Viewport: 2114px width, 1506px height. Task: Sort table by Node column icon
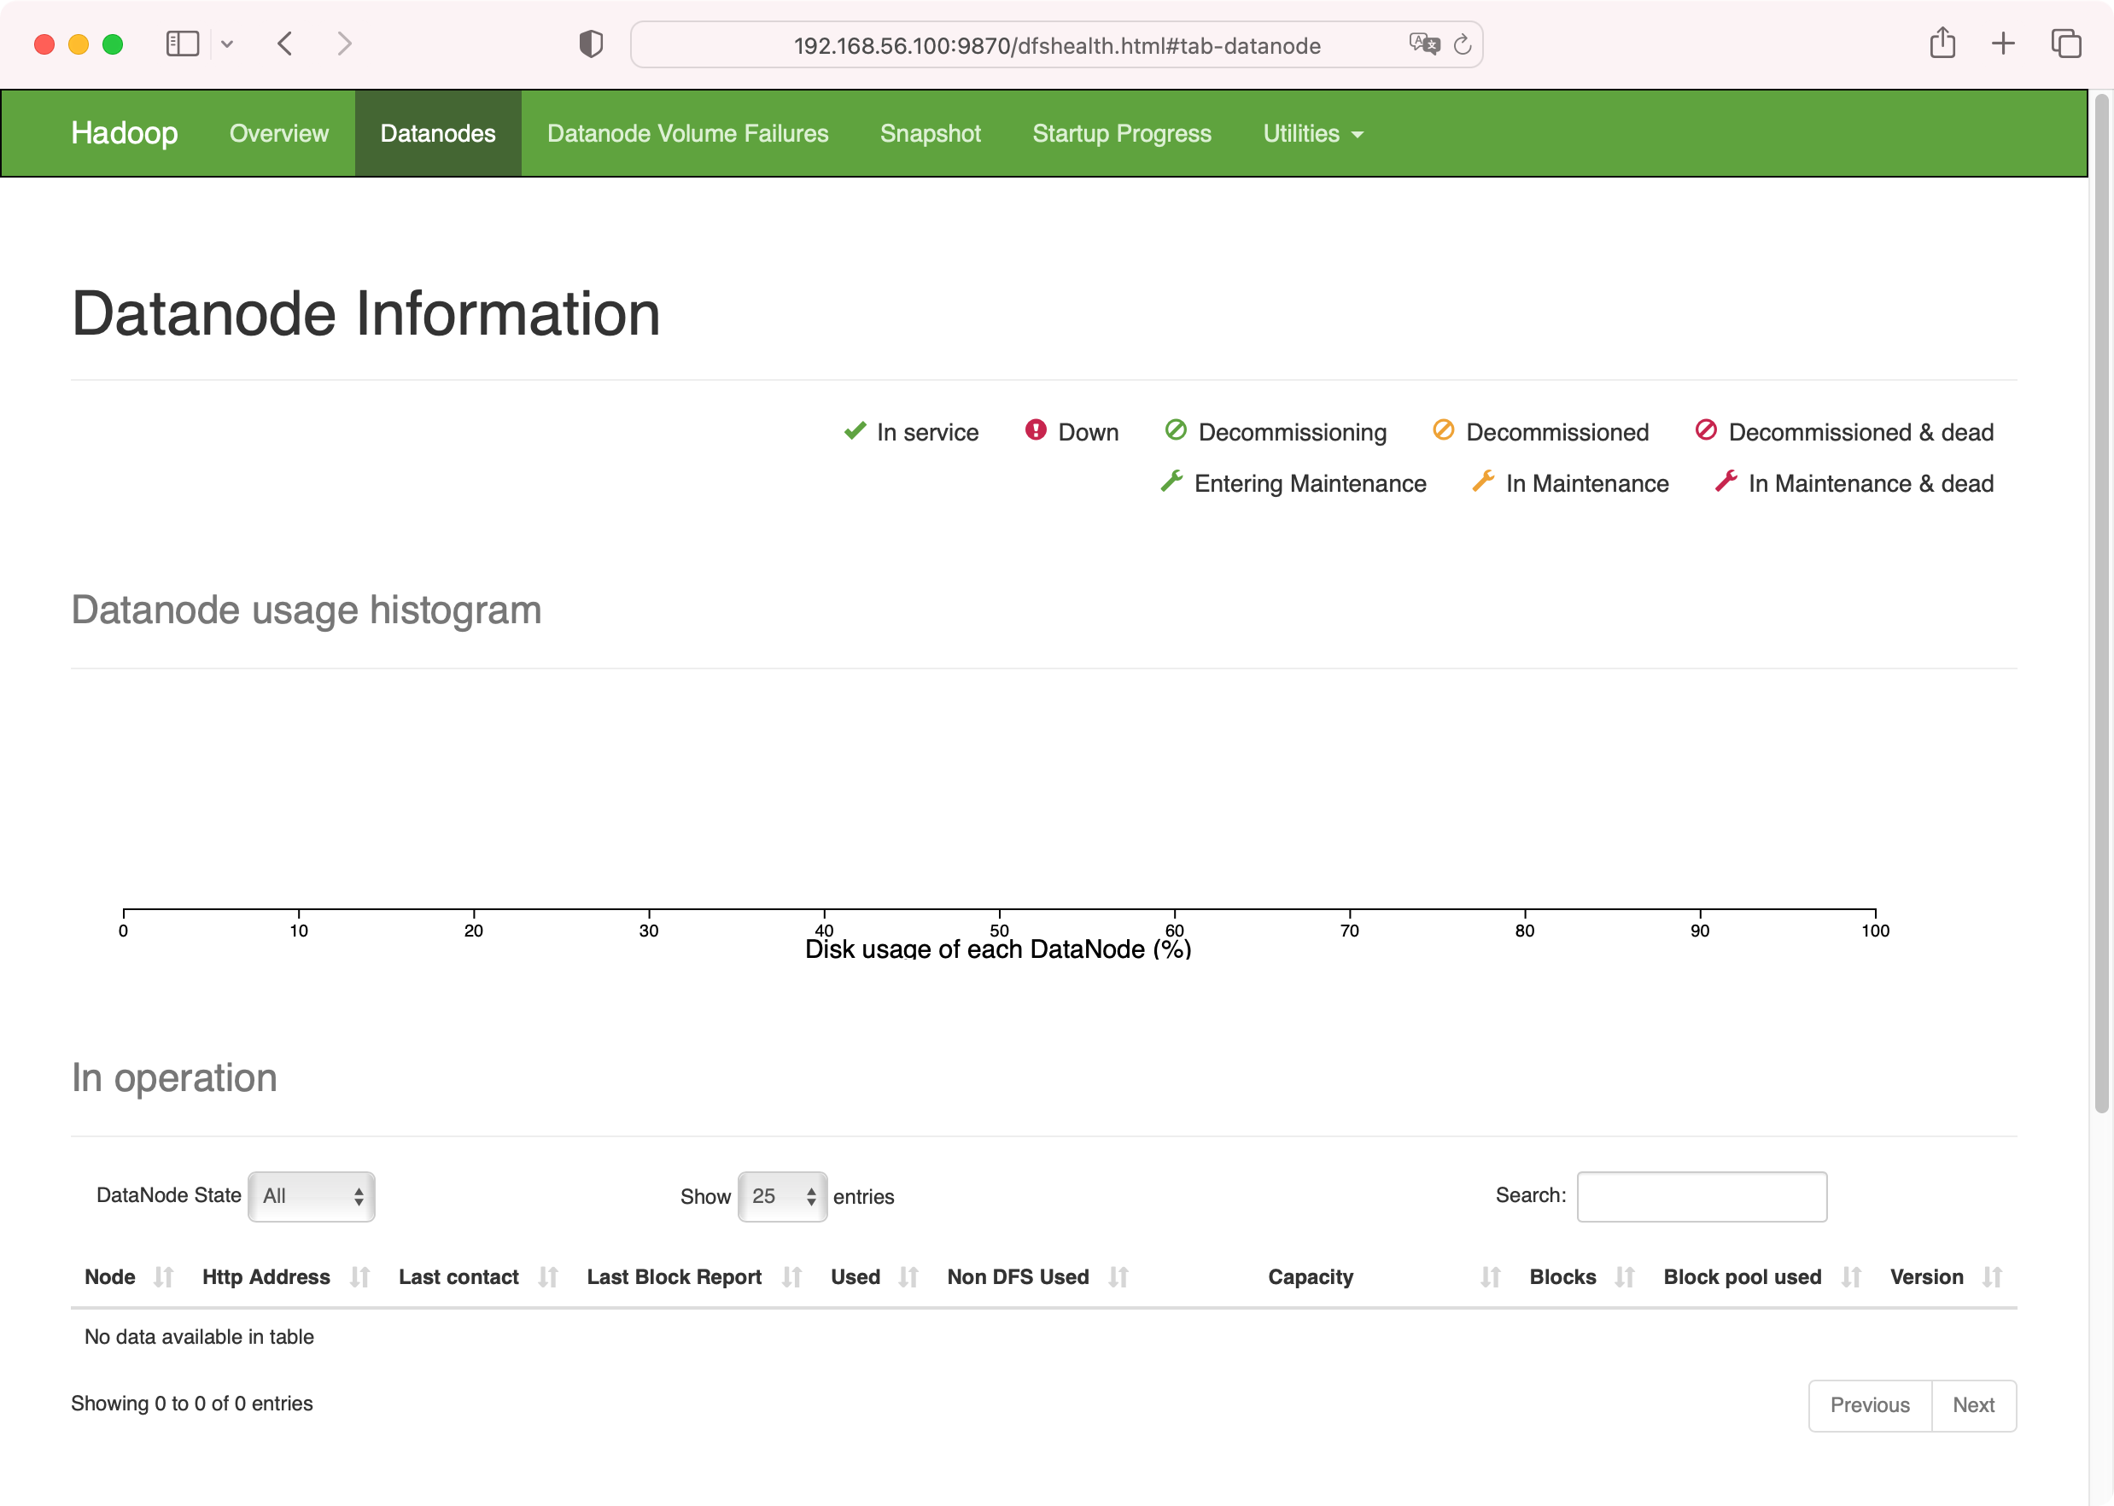[163, 1277]
